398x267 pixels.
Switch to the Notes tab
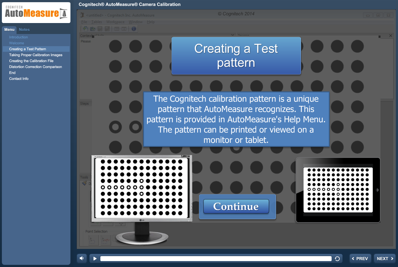click(24, 30)
